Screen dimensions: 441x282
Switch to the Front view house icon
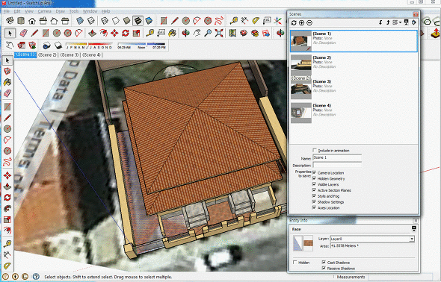[32, 21]
